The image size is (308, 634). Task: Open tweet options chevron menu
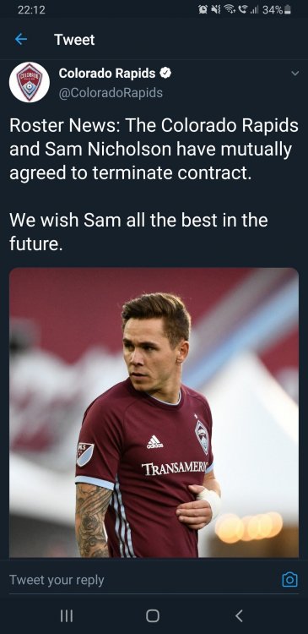coord(295,74)
